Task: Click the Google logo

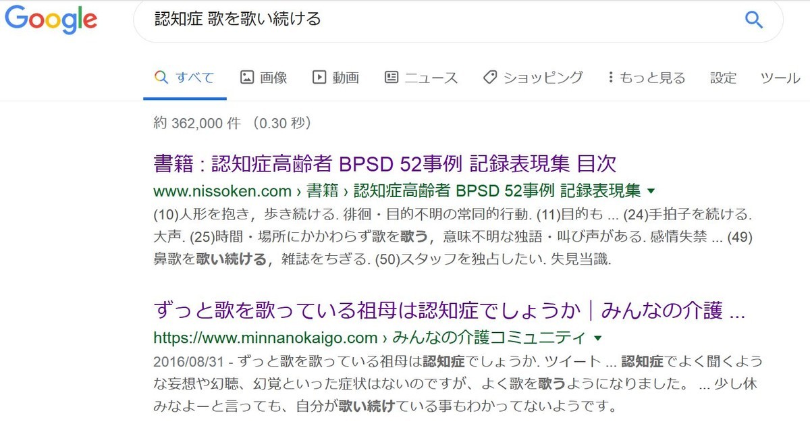Action: (51, 20)
